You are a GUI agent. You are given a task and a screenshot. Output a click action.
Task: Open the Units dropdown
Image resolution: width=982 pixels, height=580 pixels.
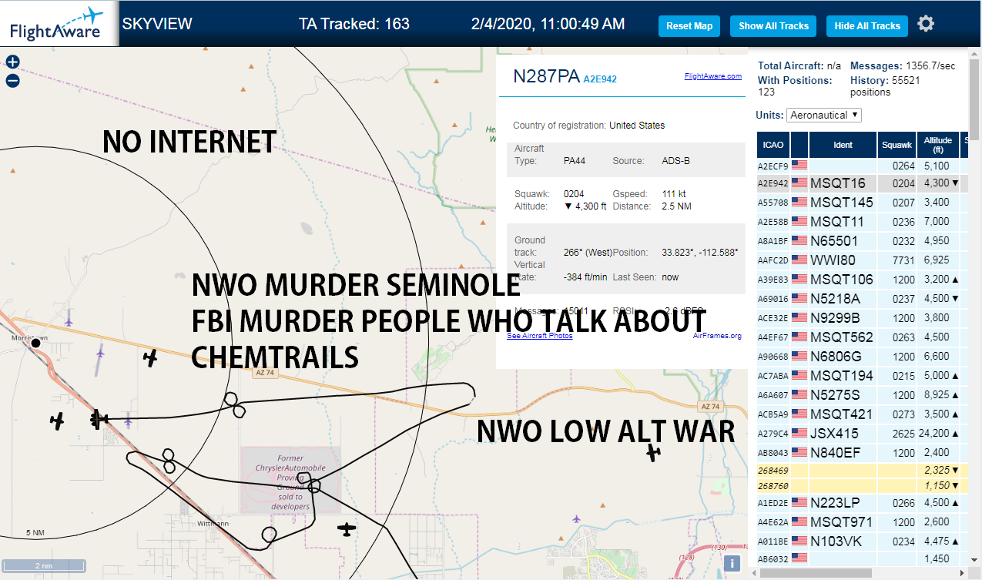pos(824,115)
